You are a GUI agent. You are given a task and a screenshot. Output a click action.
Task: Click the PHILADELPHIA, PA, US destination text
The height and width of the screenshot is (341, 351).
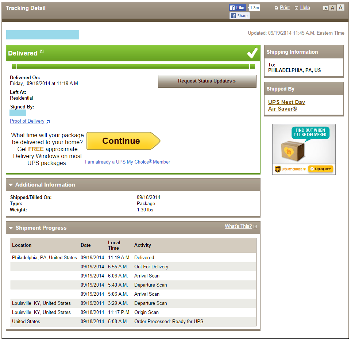[x=294, y=70]
